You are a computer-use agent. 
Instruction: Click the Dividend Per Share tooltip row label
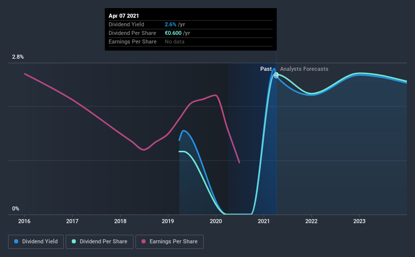click(132, 33)
